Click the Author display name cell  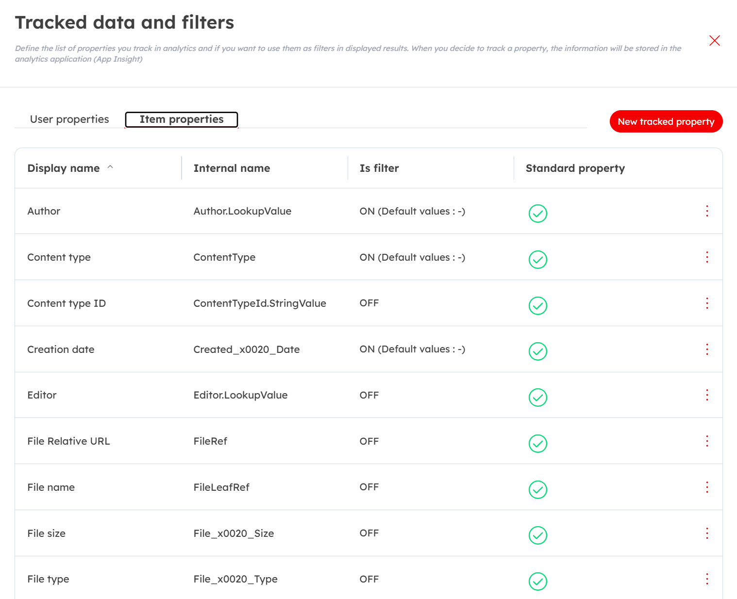click(44, 211)
